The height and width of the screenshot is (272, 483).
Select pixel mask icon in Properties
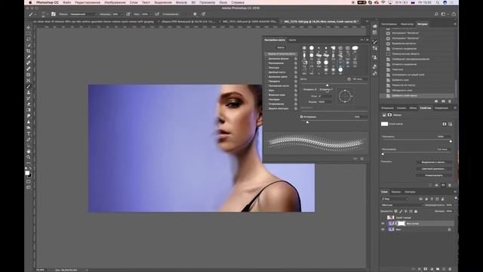(x=445, y=124)
